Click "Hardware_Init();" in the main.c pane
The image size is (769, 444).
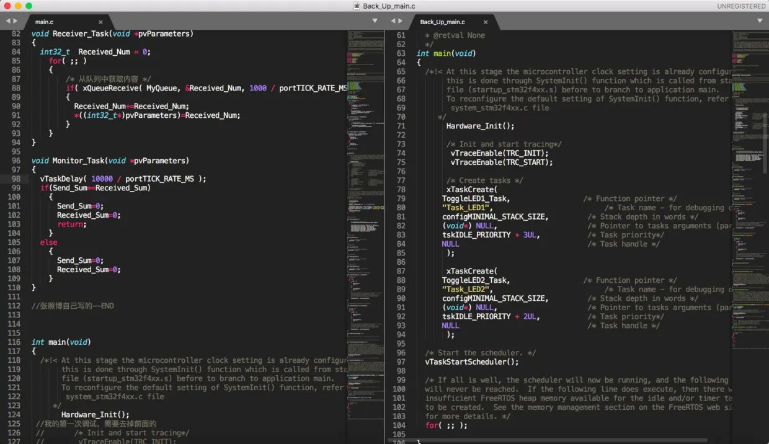(x=96, y=415)
